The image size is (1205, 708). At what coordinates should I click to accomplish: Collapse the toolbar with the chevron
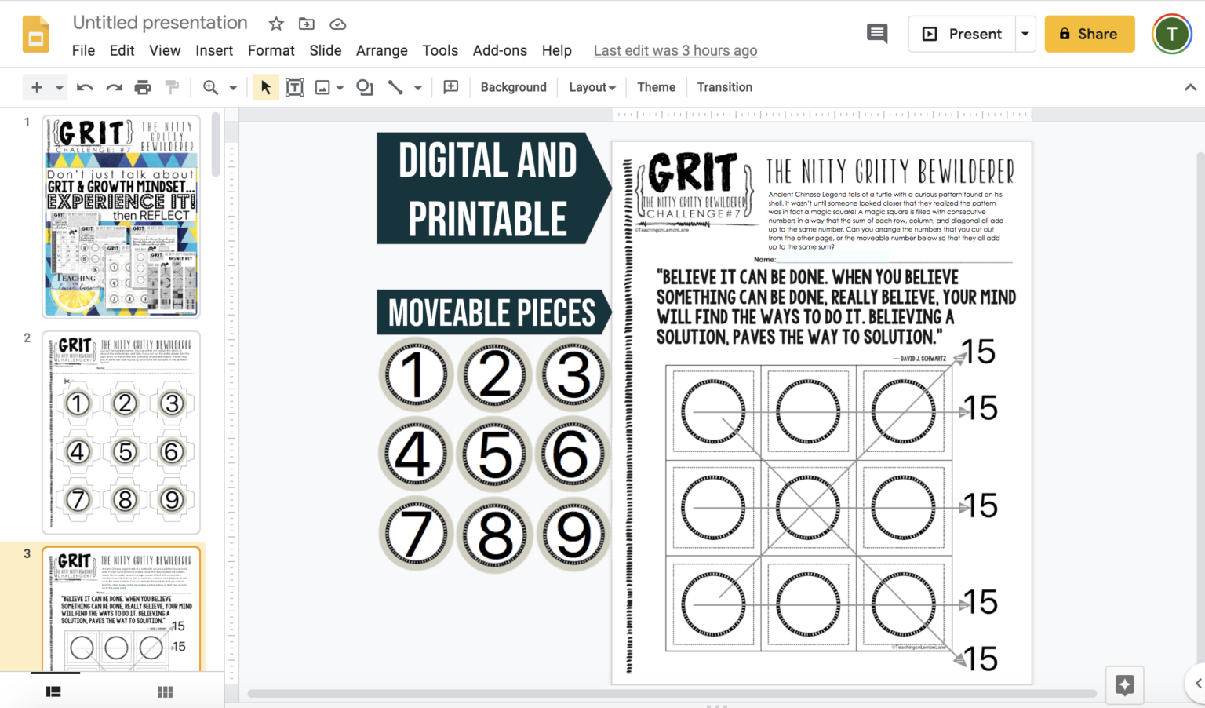pyautogui.click(x=1189, y=87)
